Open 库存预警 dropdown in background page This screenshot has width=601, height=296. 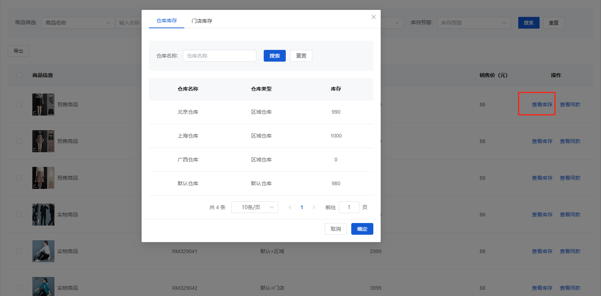pyautogui.click(x=474, y=23)
